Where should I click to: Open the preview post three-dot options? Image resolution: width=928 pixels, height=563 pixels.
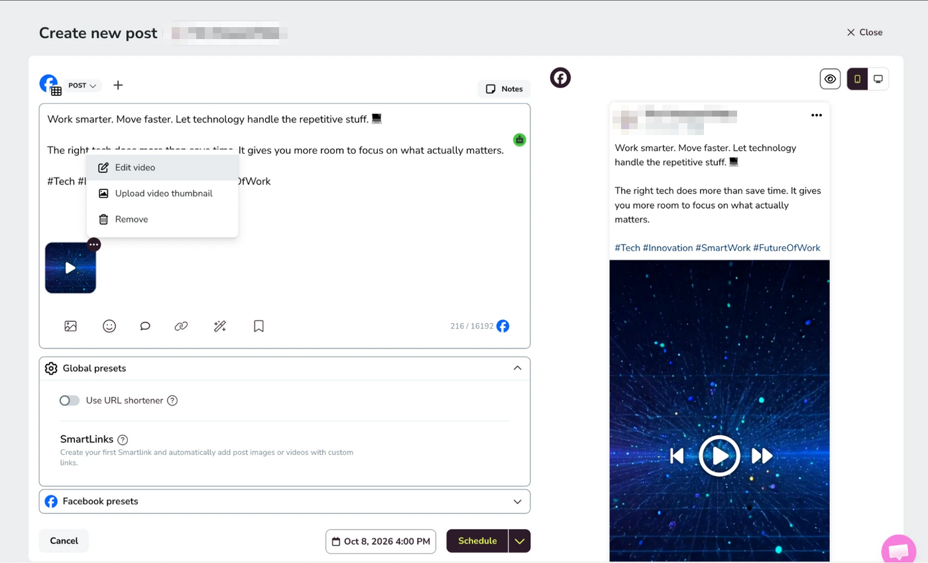coord(817,115)
